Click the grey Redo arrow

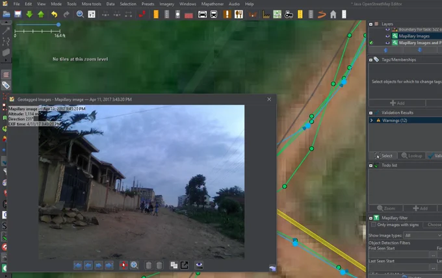66,14
